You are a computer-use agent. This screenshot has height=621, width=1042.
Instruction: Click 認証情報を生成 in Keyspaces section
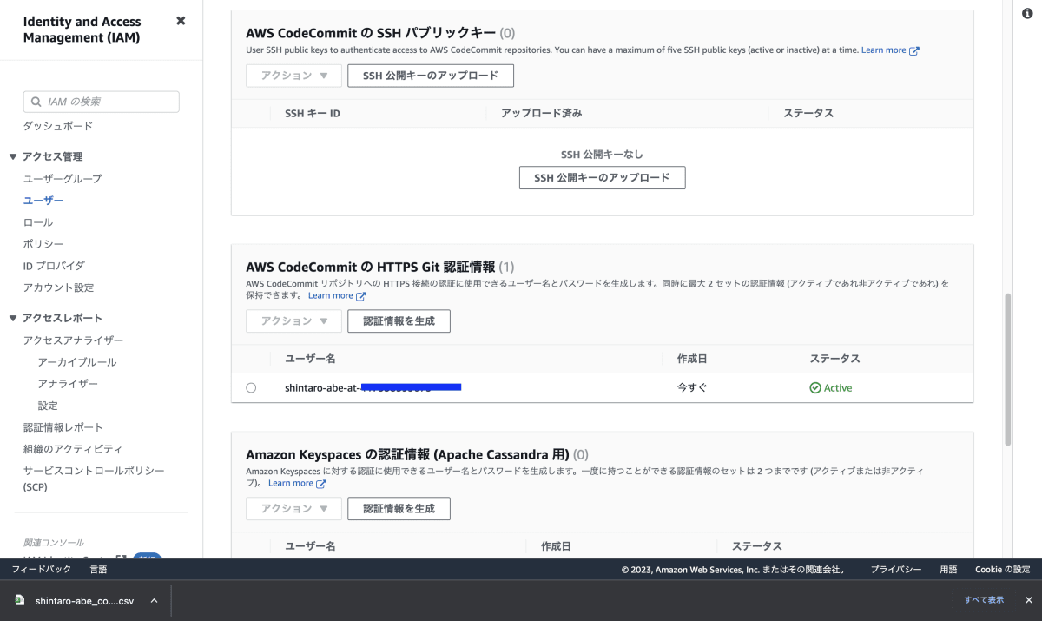tap(399, 509)
